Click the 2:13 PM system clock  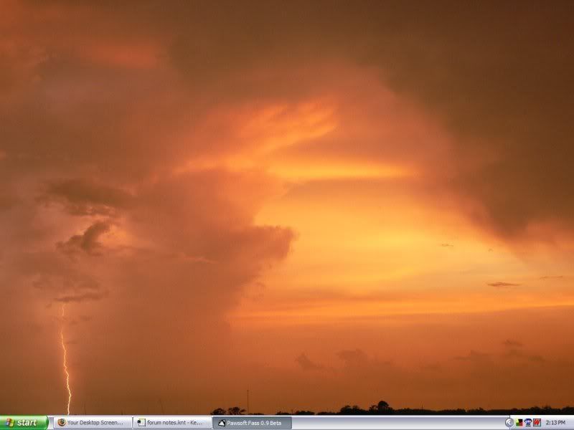click(x=555, y=423)
